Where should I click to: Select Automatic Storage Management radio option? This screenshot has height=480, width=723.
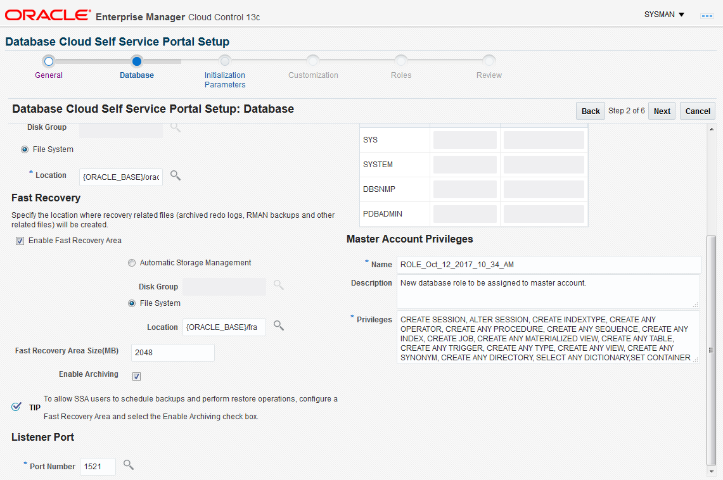tap(132, 263)
